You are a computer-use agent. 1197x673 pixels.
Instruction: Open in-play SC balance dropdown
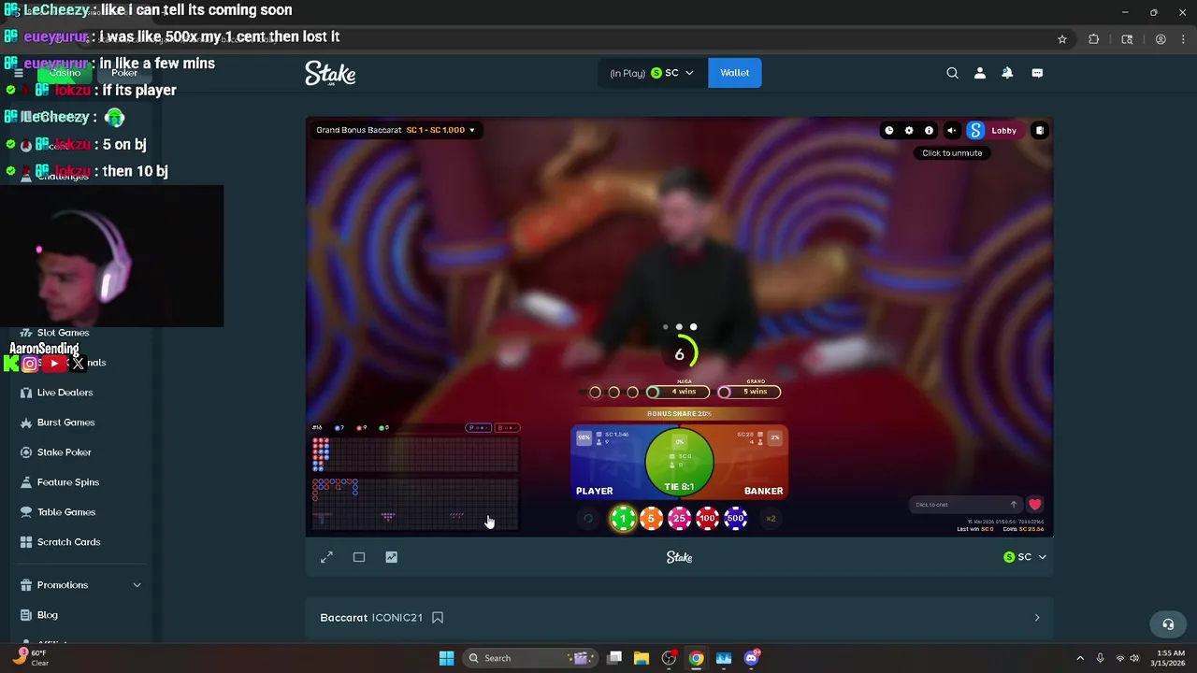pyautogui.click(x=652, y=73)
